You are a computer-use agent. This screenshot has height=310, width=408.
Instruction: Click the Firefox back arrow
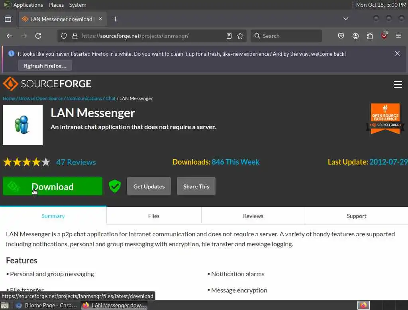tap(10, 36)
